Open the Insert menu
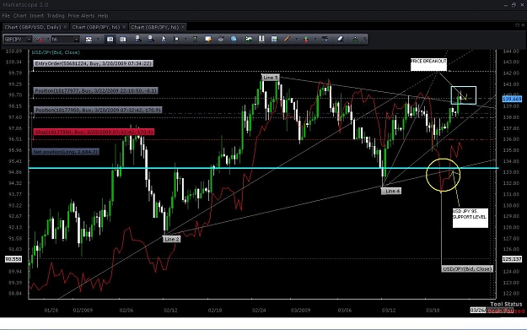Viewport: 527px width, 330px height. pyautogui.click(x=36, y=16)
